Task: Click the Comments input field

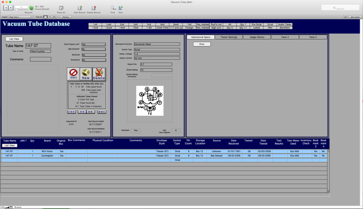Action: point(40,59)
